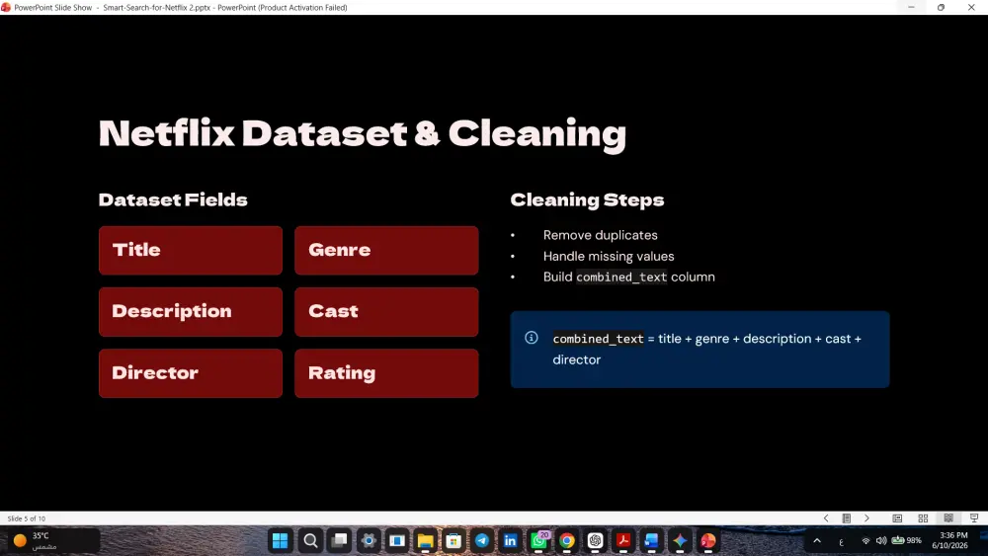Screen dimensions: 988x556
Task: Switch to Normal view
Action: point(897,518)
